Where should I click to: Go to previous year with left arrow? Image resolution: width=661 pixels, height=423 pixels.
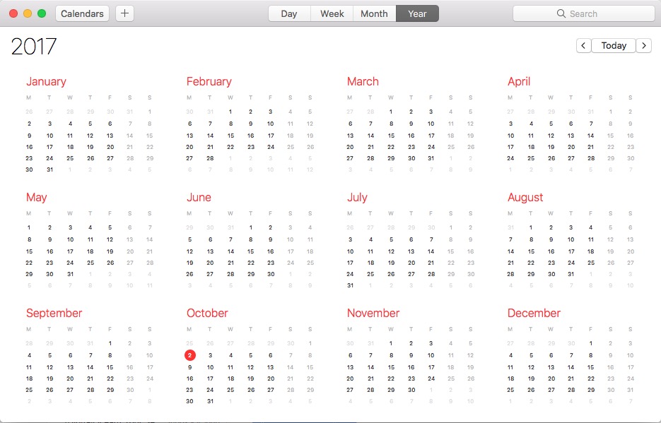pos(583,45)
